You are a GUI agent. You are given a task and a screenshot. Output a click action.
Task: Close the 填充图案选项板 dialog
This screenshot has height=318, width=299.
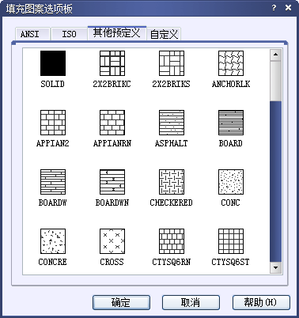288,8
